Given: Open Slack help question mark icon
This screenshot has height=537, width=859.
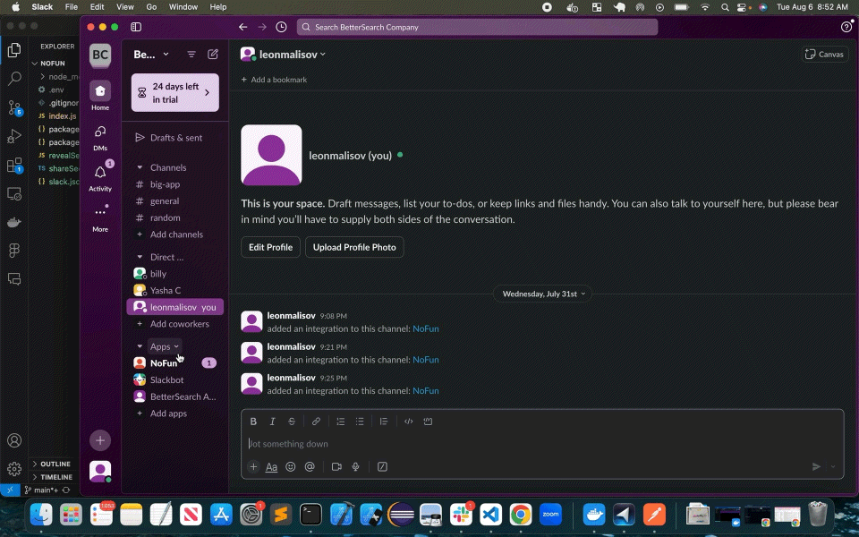Looking at the screenshot, I should click(x=846, y=27).
